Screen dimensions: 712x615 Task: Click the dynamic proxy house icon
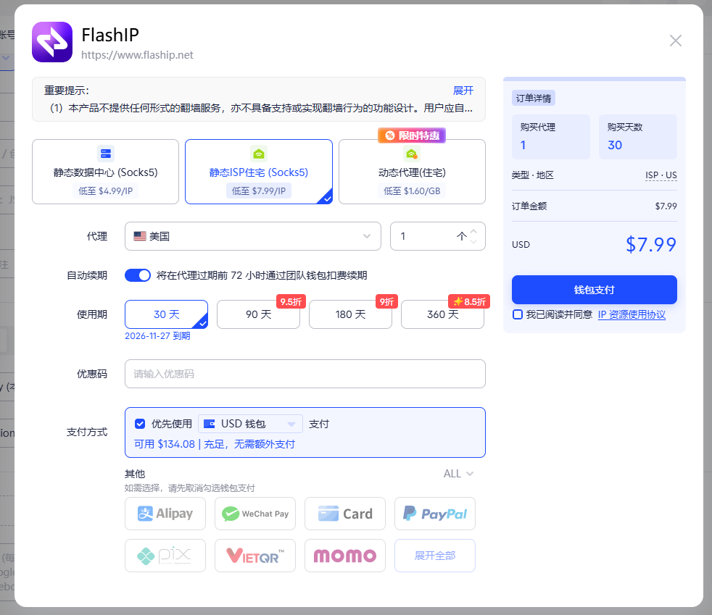click(412, 154)
